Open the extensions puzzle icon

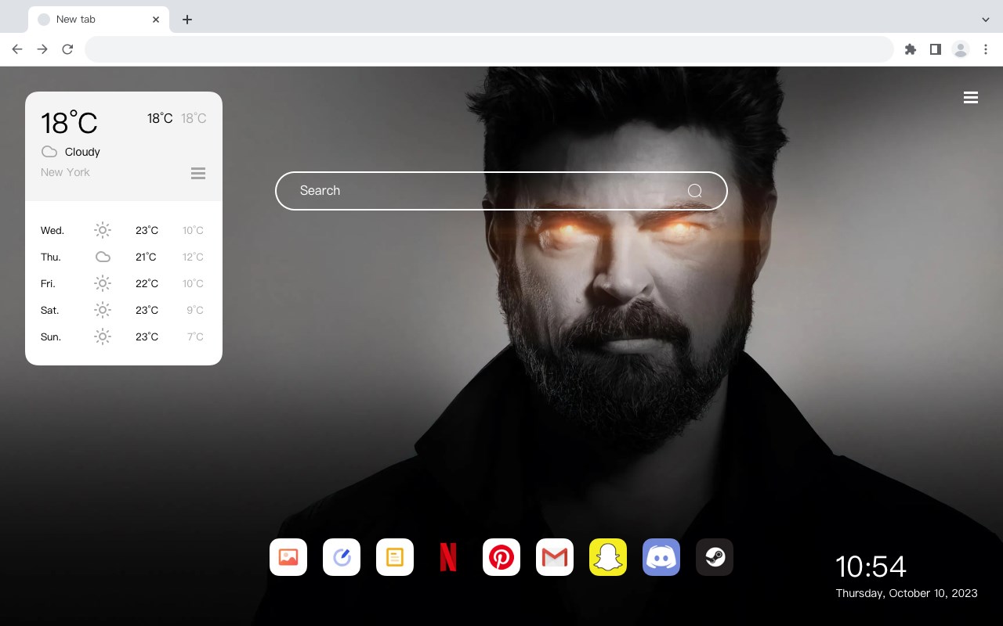[x=910, y=49]
